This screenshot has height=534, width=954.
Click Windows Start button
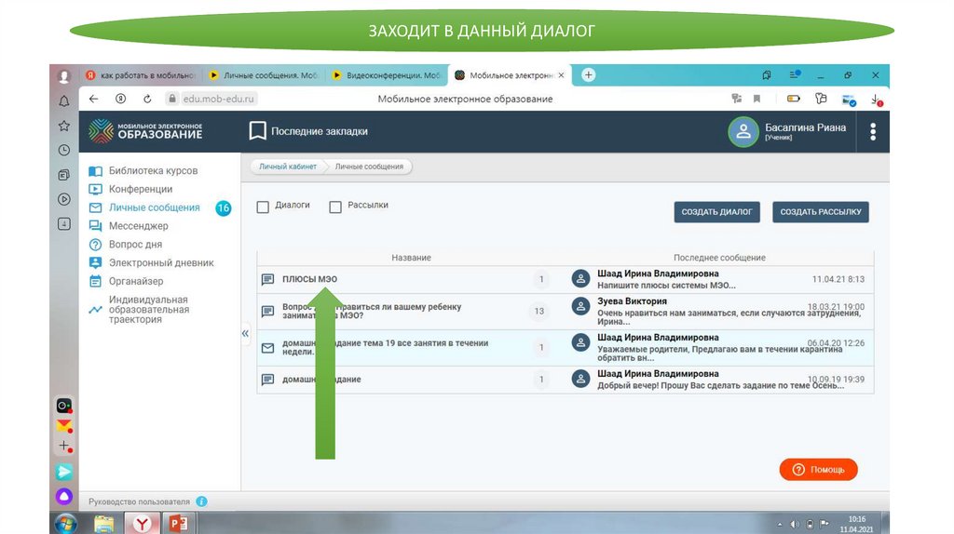(65, 523)
